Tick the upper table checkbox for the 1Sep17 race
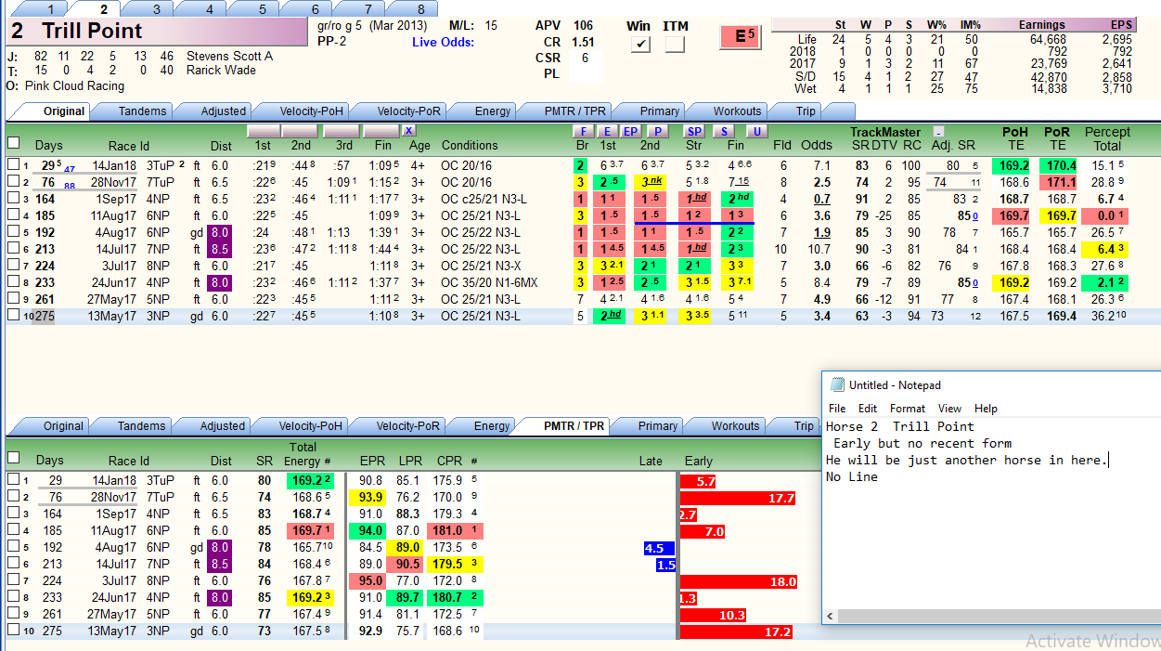The height and width of the screenshot is (651, 1161). point(13,199)
